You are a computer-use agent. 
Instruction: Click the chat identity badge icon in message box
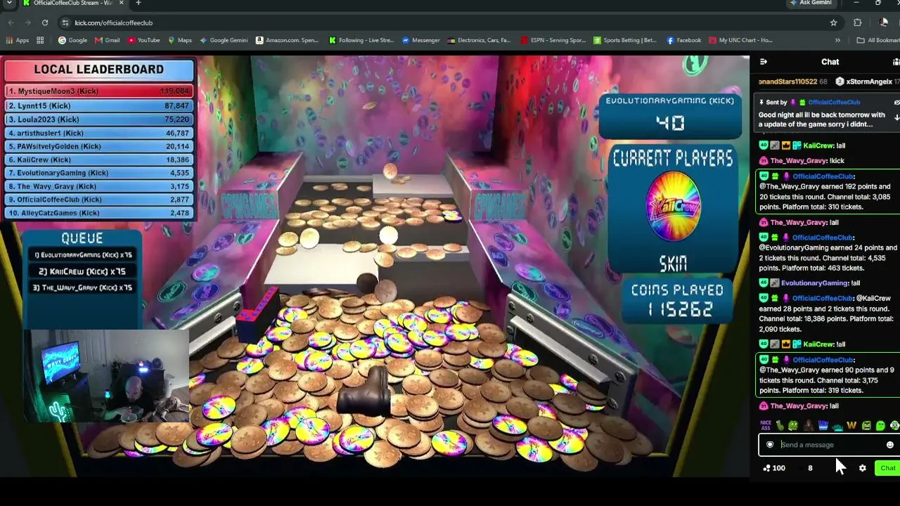click(770, 445)
